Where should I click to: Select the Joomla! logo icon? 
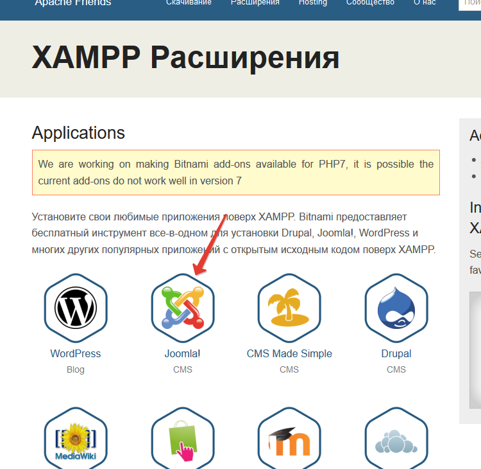tap(183, 308)
